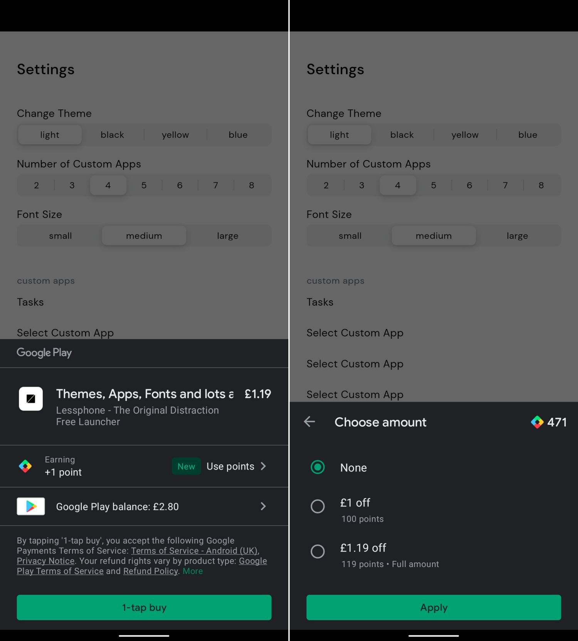This screenshot has height=641, width=578.
Task: Open Use points chevron
Action: pos(264,466)
